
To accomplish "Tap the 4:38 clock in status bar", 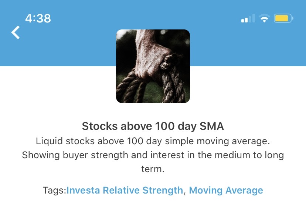I will coord(38,18).
